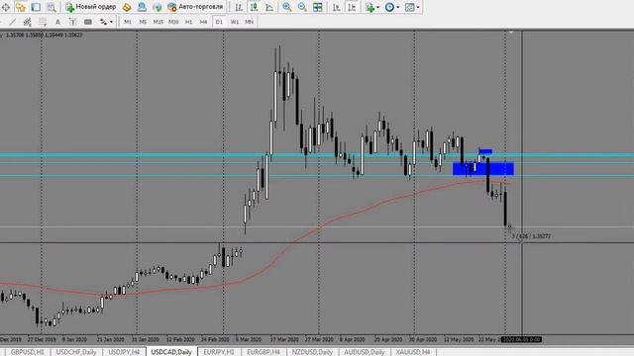The height and width of the screenshot is (356, 634).
Task: Click the Templates icon
Action: (409, 7)
